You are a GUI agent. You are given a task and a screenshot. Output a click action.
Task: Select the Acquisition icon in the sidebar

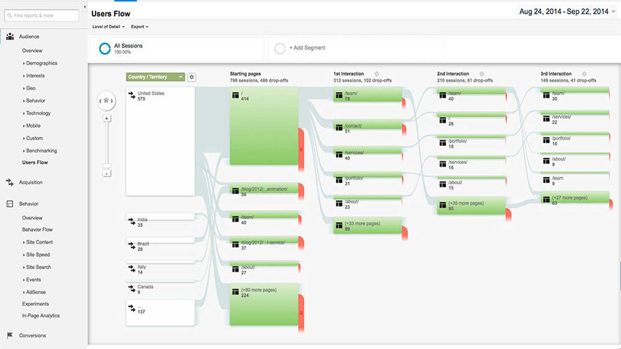click(9, 182)
